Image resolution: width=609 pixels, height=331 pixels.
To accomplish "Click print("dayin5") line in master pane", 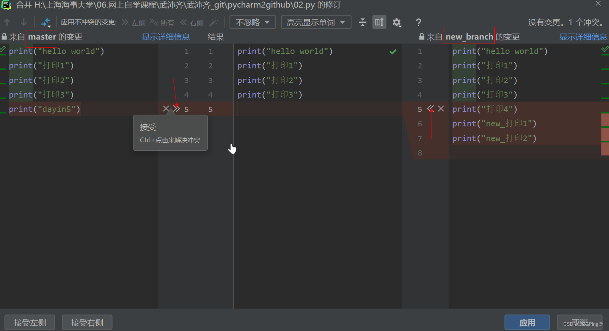I will coord(44,109).
